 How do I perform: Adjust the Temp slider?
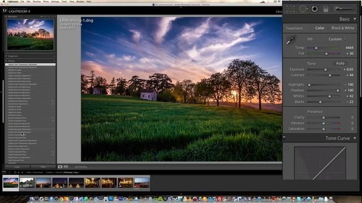(x=323, y=48)
